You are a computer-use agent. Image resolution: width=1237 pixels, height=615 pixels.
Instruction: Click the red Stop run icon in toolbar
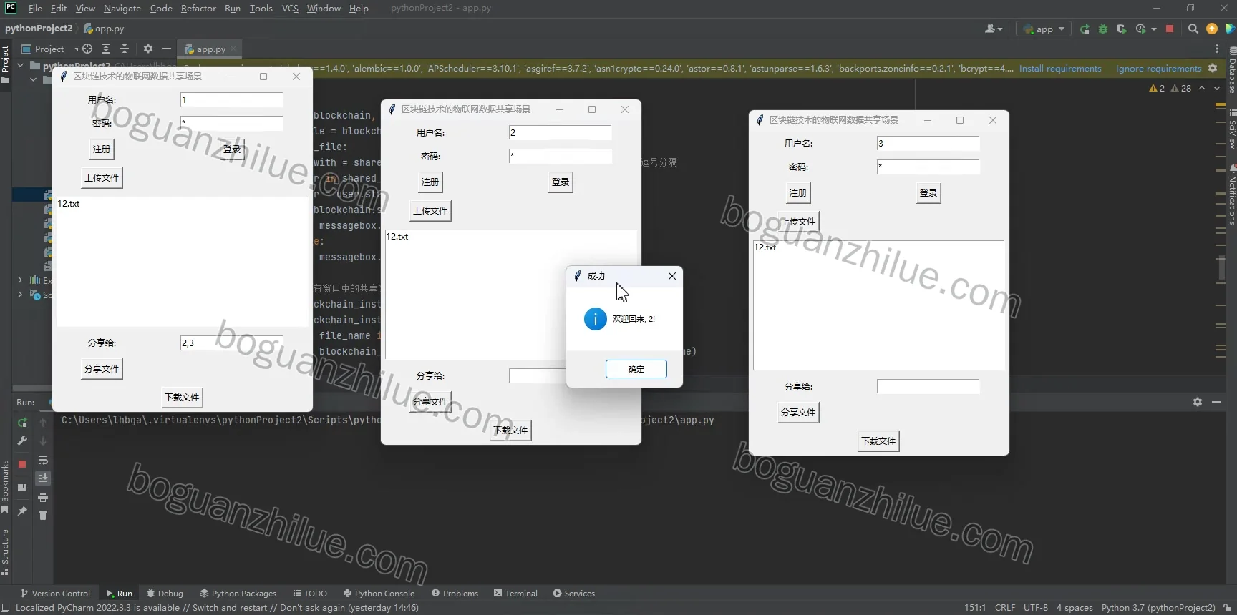point(1170,29)
